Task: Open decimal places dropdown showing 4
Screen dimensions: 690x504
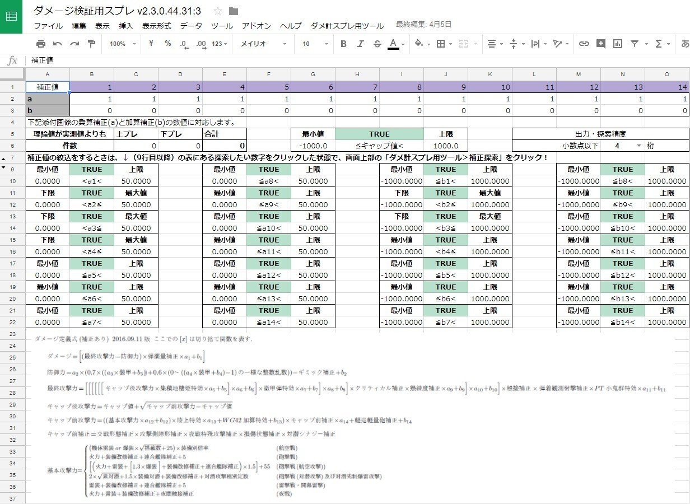Action: click(623, 146)
